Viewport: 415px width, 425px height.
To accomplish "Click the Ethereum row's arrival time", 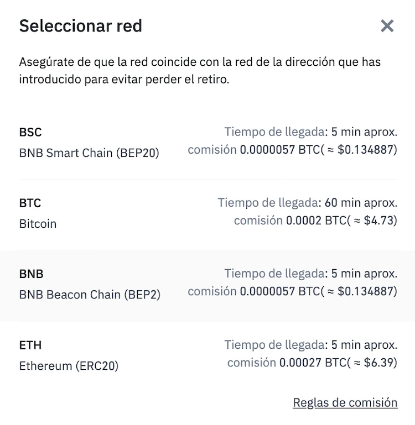I will (x=364, y=345).
